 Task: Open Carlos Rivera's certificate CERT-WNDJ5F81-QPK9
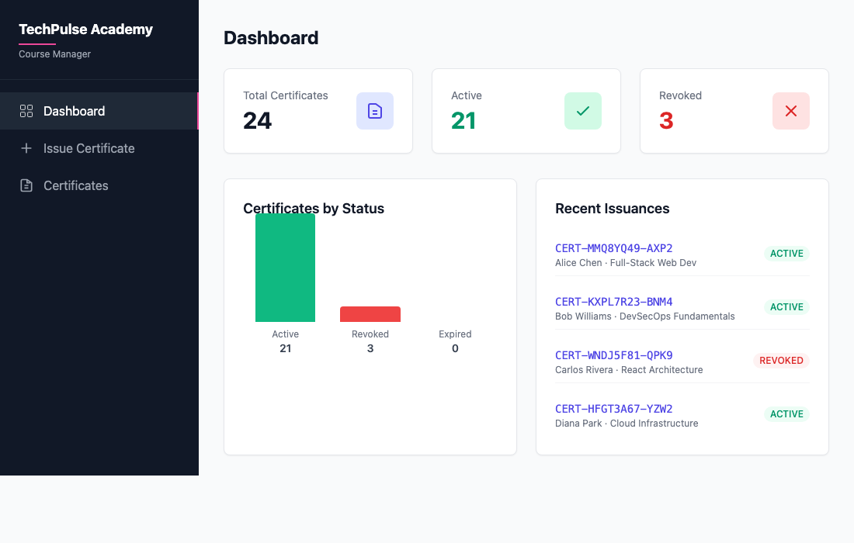613,355
